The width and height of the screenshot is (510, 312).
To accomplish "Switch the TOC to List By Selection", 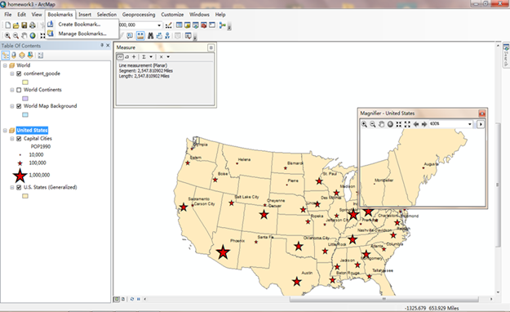I will tap(30, 56).
